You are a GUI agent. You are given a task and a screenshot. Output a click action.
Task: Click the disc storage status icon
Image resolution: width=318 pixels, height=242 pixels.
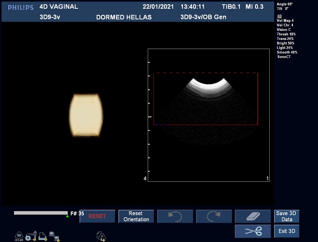point(31,236)
